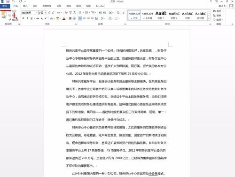
Task: Apply the red font color
Action: coord(64,18)
